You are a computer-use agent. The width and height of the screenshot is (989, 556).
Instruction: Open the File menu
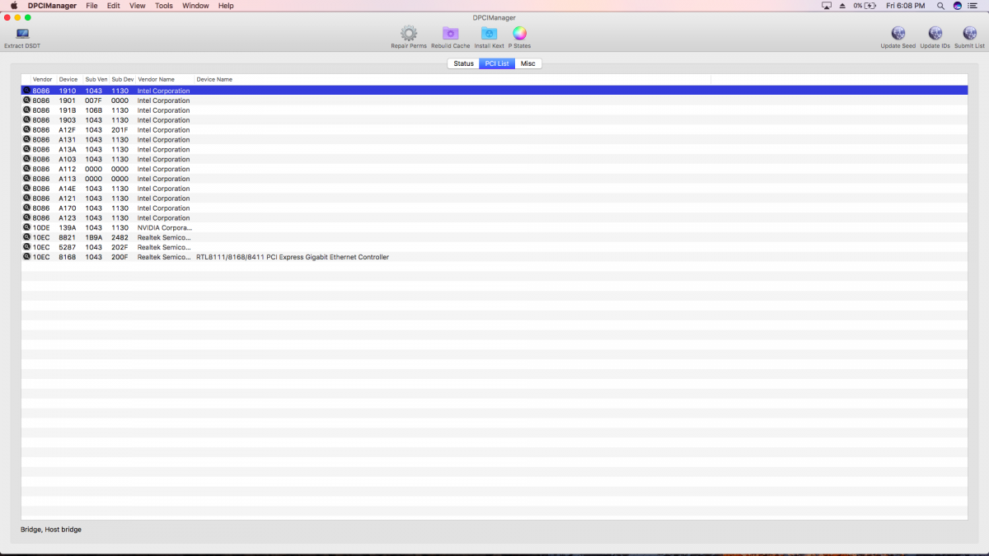91,6
